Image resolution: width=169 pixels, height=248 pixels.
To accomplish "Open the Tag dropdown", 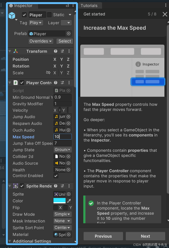I will 36,23.
